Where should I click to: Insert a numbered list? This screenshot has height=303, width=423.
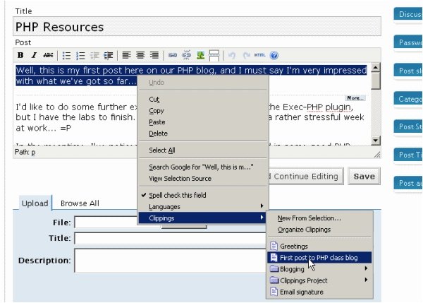[x=80, y=55]
